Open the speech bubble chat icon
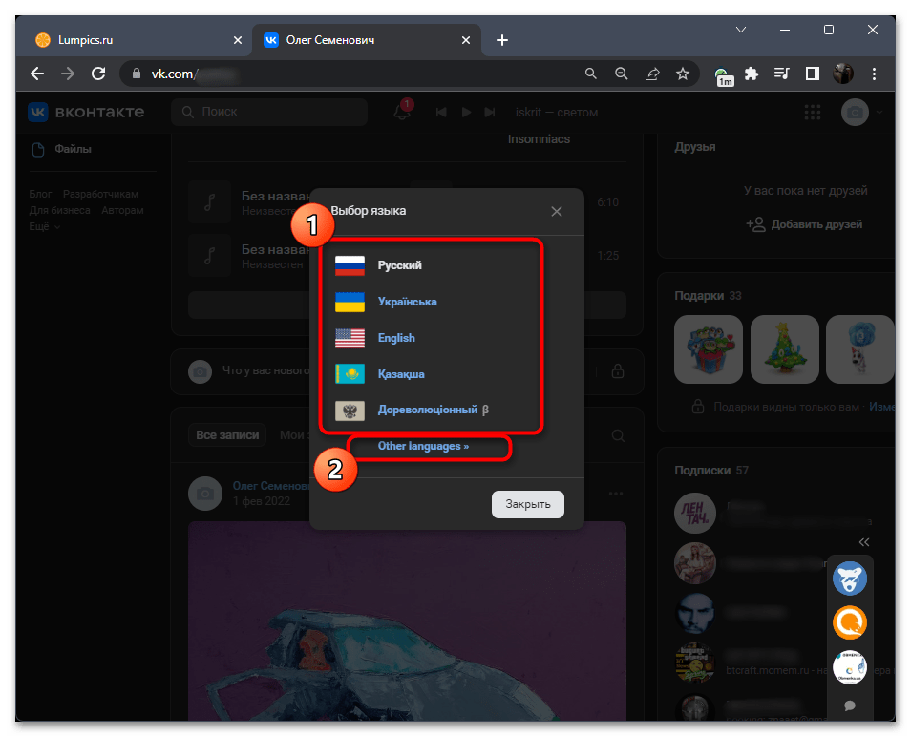The image size is (911, 737). 850,705
